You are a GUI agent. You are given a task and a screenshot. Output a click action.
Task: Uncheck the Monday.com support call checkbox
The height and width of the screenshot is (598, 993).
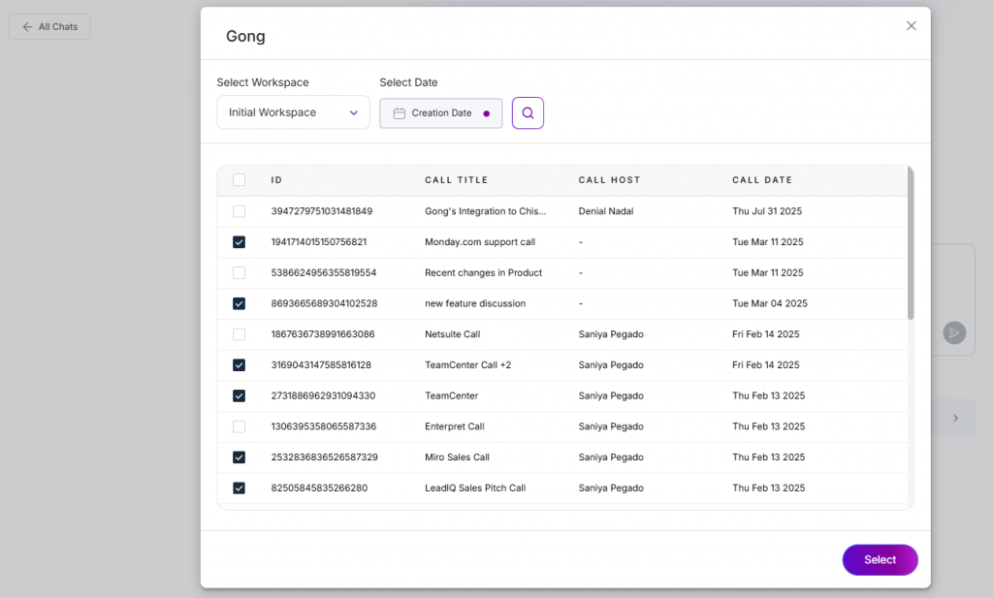point(239,241)
